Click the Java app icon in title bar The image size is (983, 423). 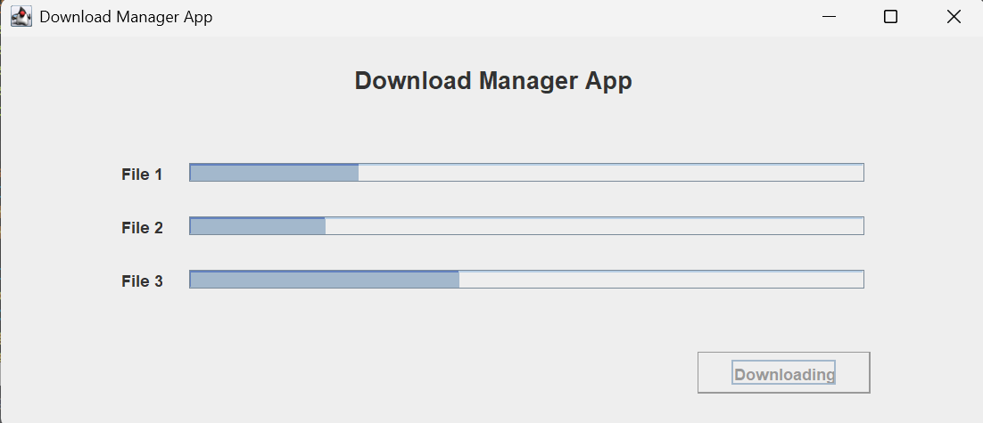tap(21, 17)
